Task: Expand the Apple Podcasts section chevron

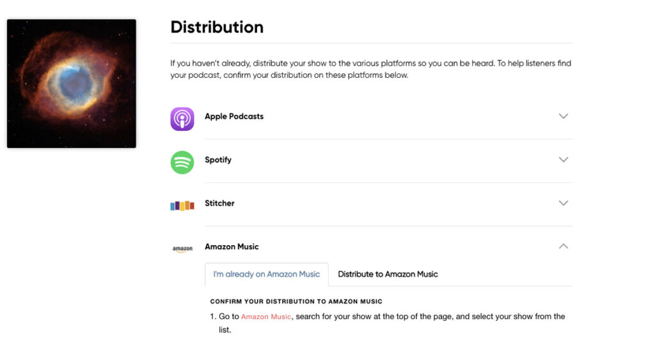Action: [564, 116]
